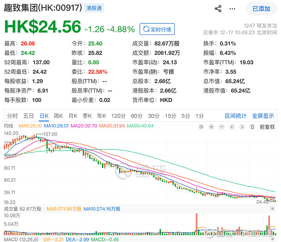Viewport: 281px width, 242px height.
Task: Click the 全屏显示 link
Action: [263, 116]
